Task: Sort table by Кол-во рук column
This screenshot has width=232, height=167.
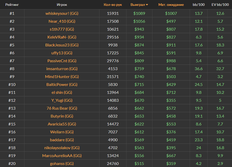Action: [113, 5]
